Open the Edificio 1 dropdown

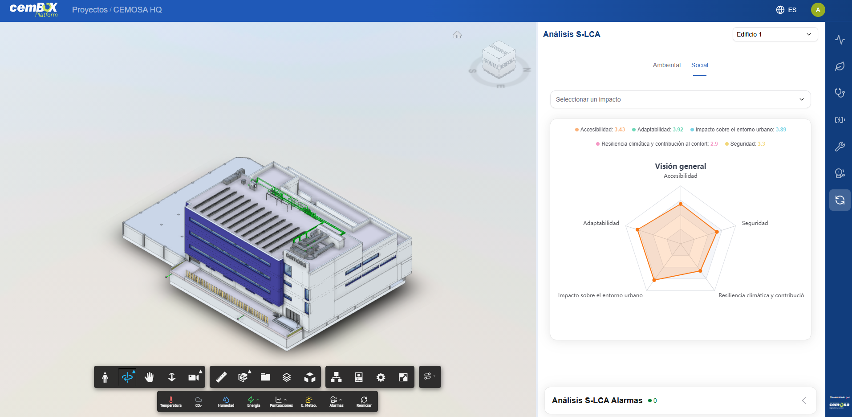coord(775,34)
